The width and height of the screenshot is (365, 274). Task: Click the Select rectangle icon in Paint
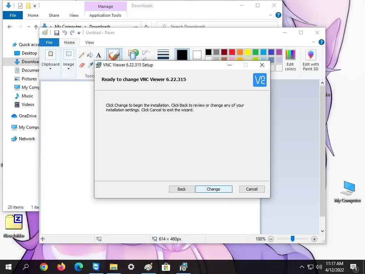[x=69, y=54]
